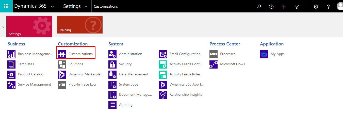Open the app launcher waffle icon

tap(6, 6)
